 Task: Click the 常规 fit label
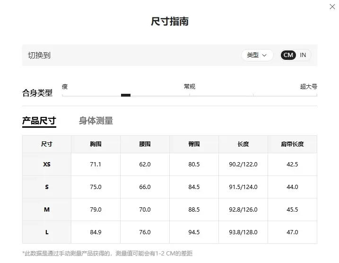pos(190,87)
